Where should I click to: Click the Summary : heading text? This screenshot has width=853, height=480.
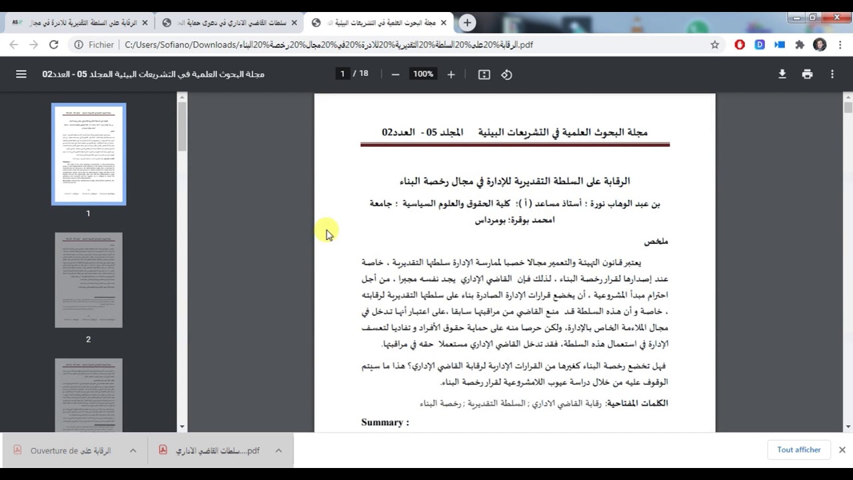tap(385, 422)
